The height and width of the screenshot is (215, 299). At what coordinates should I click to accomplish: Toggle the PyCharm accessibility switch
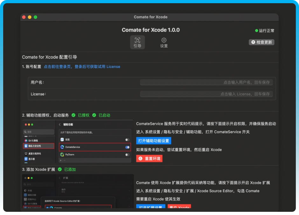coord(127,155)
